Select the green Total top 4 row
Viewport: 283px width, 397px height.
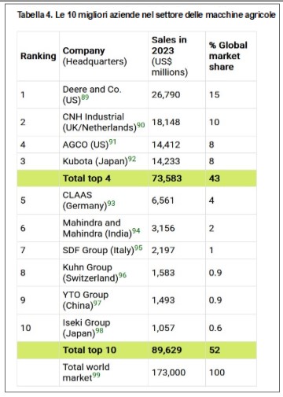click(x=137, y=178)
